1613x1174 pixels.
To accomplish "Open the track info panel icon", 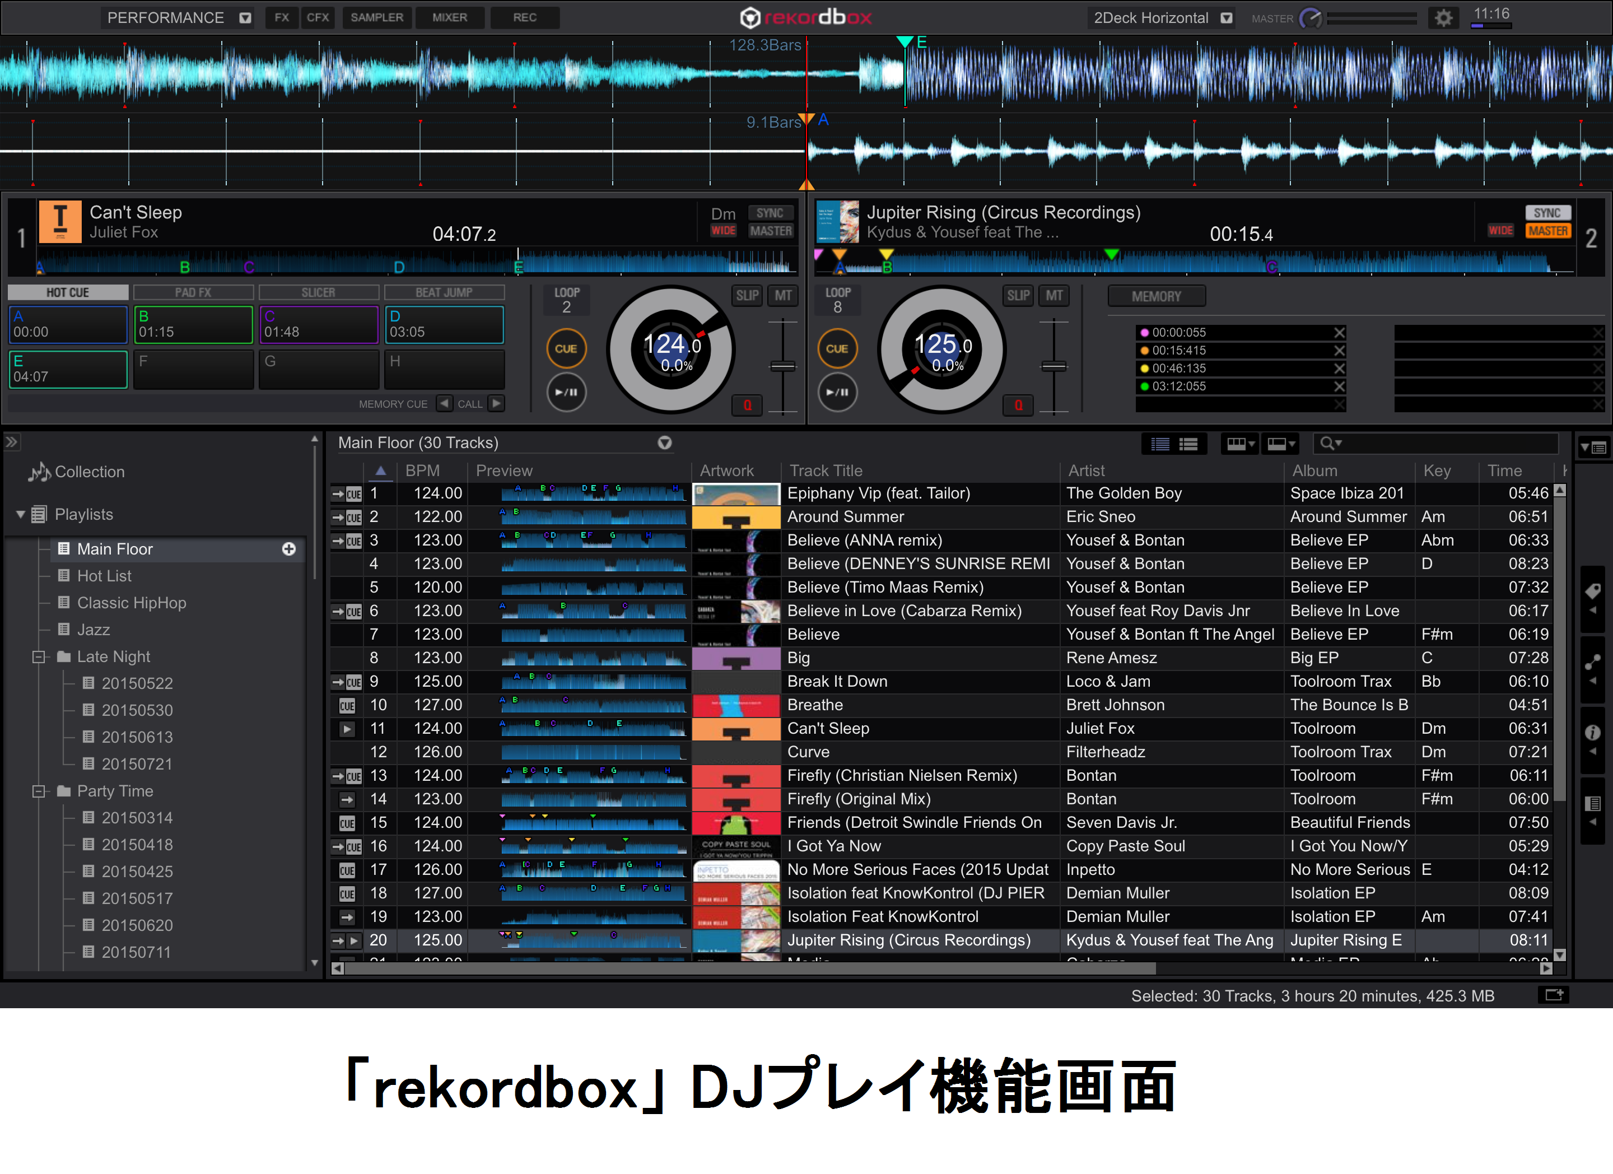I will 1592,732.
